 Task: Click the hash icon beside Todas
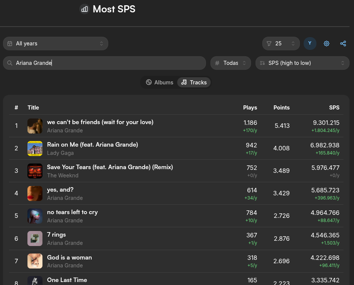click(217, 63)
